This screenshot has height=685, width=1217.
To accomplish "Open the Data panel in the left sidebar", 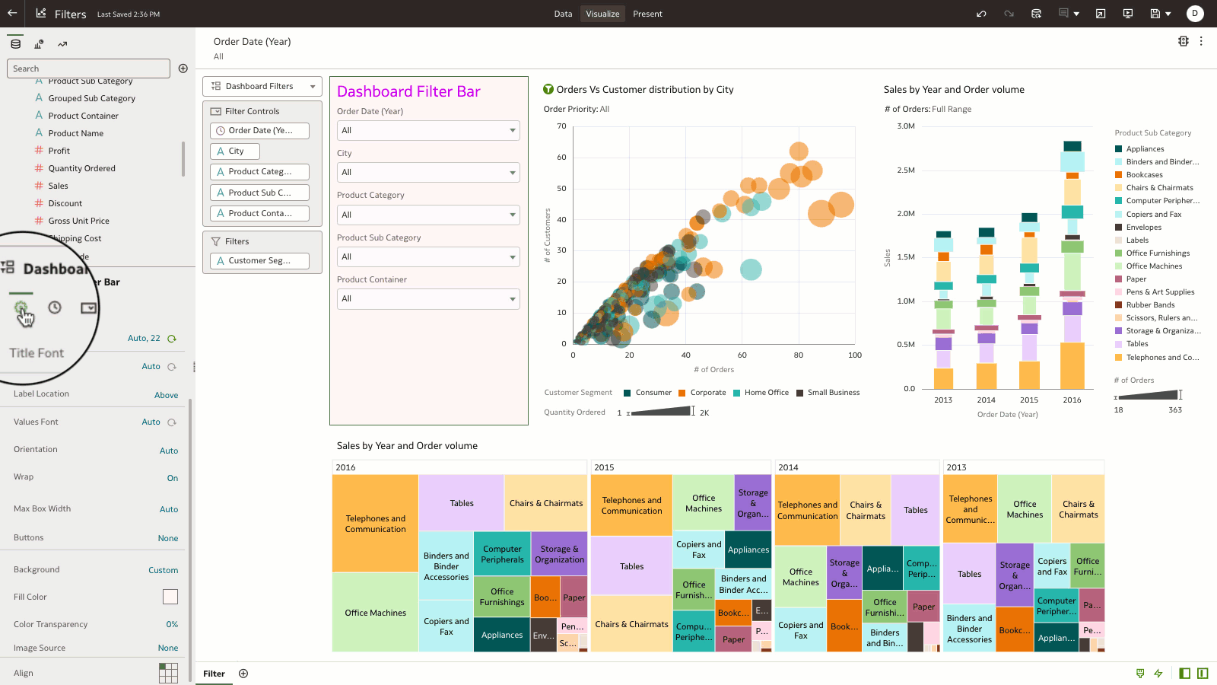I will [14, 43].
